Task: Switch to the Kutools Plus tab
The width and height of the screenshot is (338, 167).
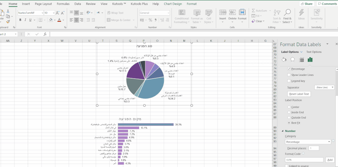Action: coord(139,4)
